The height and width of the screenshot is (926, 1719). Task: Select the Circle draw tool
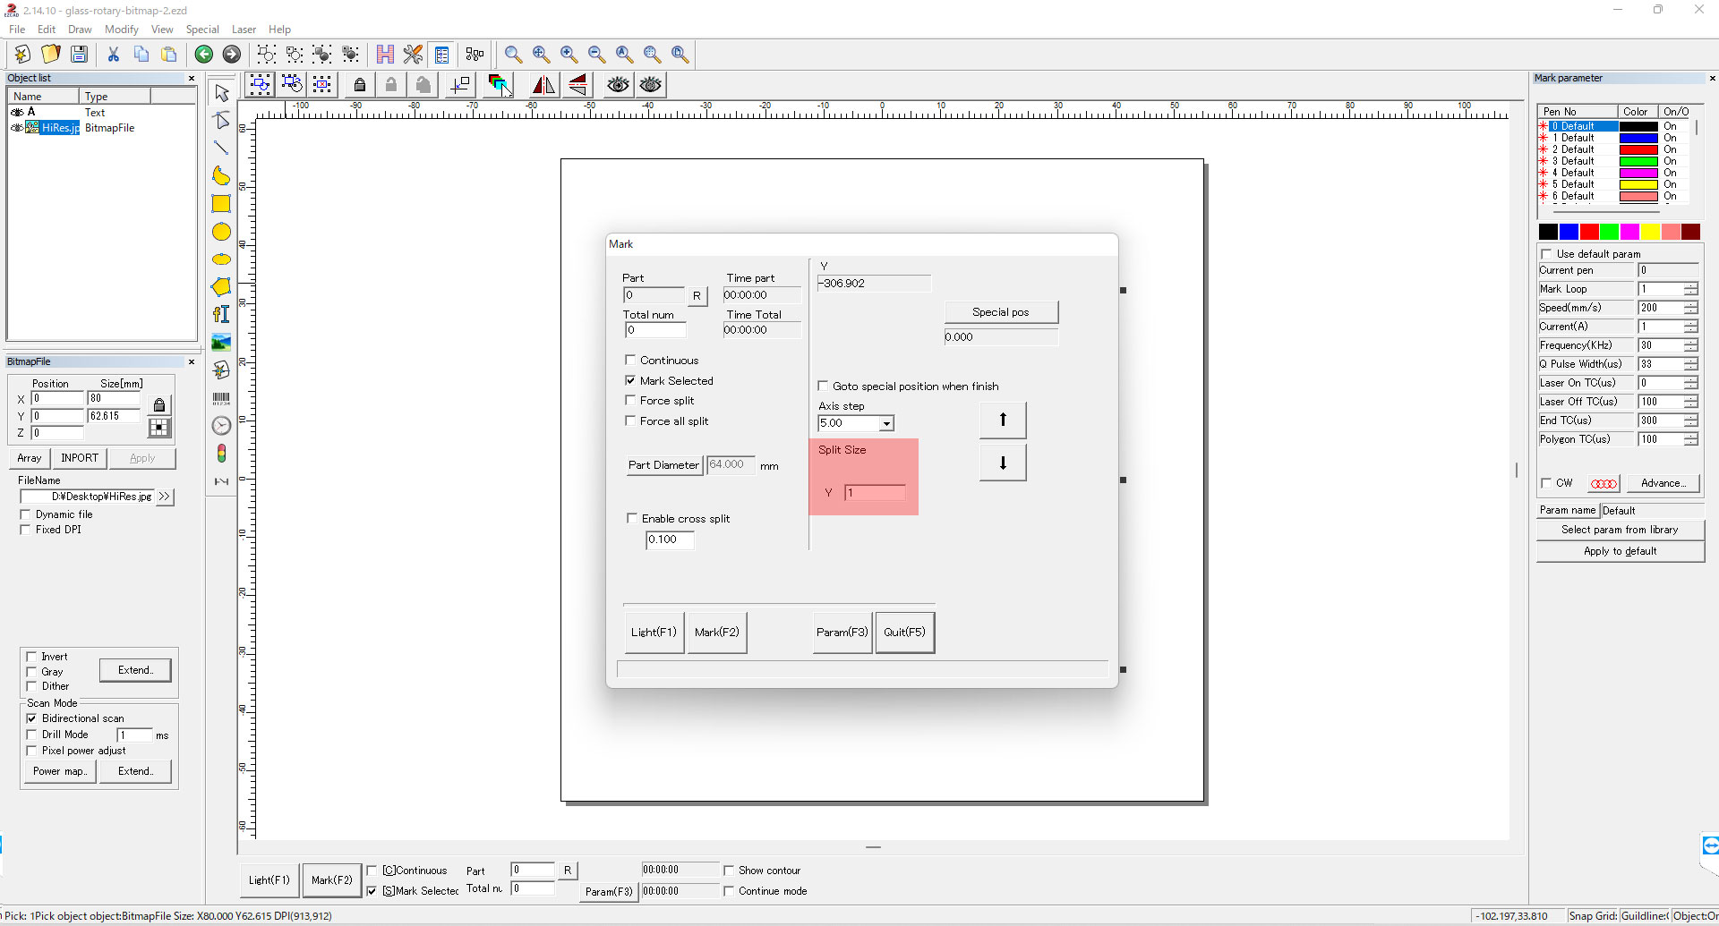(x=221, y=232)
